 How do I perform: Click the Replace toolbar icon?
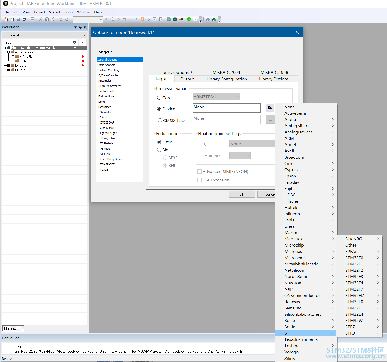[125, 19]
